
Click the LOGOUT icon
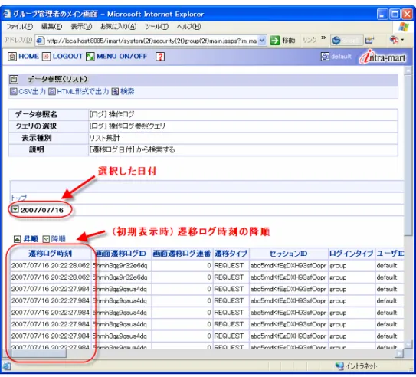pyautogui.click(x=46, y=57)
